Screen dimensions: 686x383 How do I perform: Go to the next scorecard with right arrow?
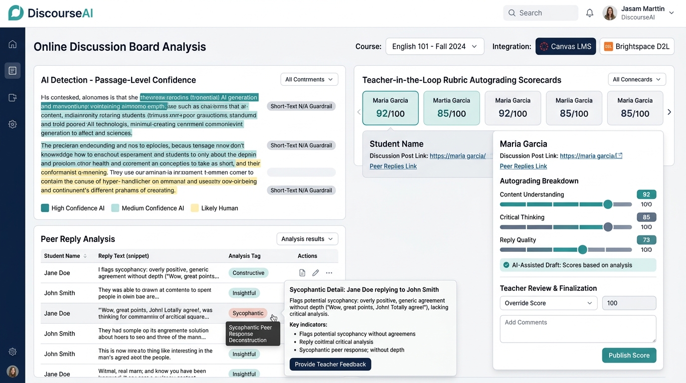pos(669,112)
